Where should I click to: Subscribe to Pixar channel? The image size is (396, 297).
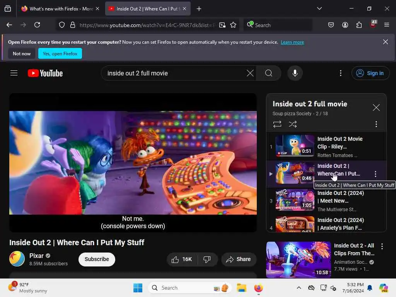click(x=97, y=259)
